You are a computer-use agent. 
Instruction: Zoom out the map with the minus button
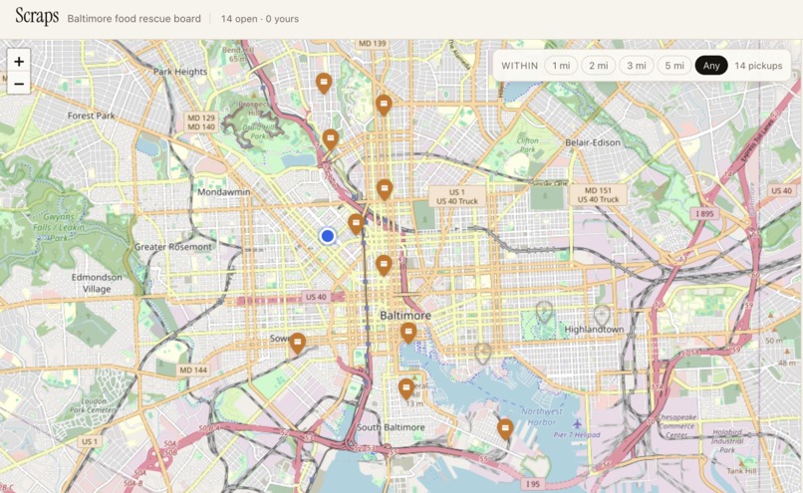[x=19, y=84]
